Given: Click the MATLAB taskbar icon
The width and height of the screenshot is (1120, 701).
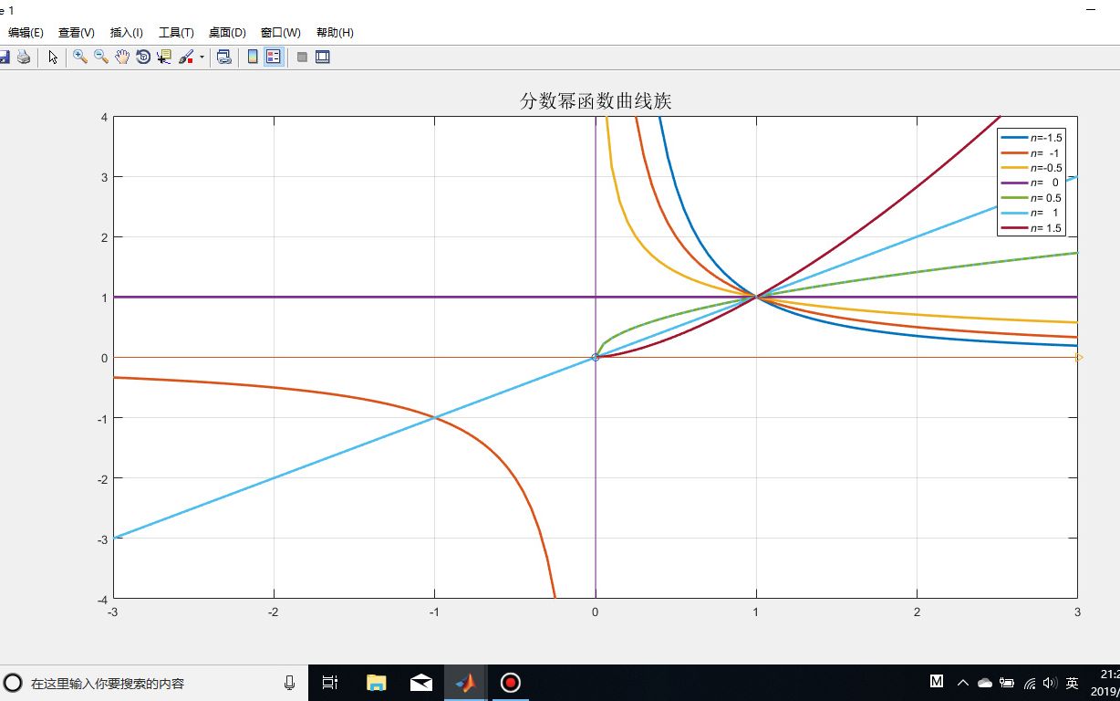Looking at the screenshot, I should click(466, 683).
